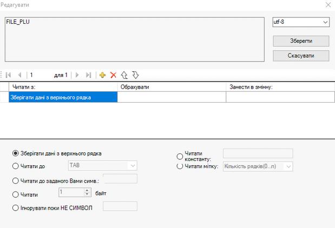This screenshot has height=228, width=335.
Task: Open the 'Кількість рядків(0...n)' dropdown
Action: click(x=289, y=167)
